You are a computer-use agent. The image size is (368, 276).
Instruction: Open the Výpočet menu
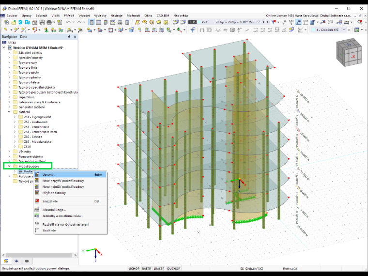pyautogui.click(x=84, y=15)
